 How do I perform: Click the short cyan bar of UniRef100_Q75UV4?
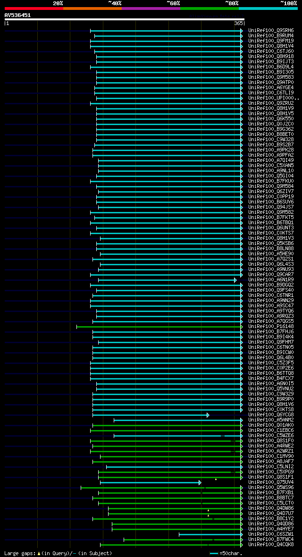point(151,482)
